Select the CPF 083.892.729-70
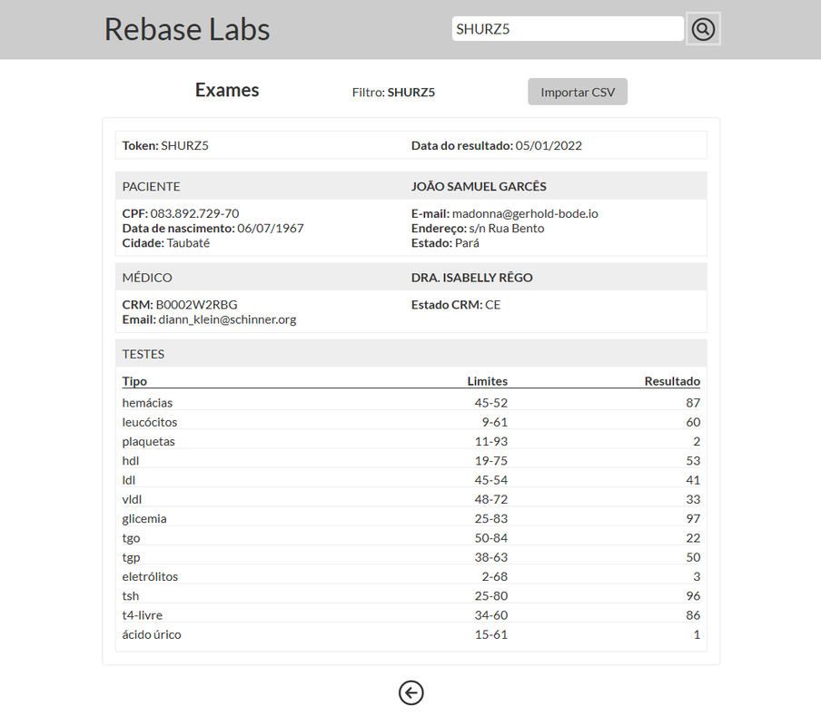The width and height of the screenshot is (821, 726). pos(194,213)
